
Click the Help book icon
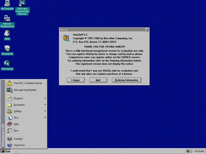pyautogui.click(x=9, y=124)
